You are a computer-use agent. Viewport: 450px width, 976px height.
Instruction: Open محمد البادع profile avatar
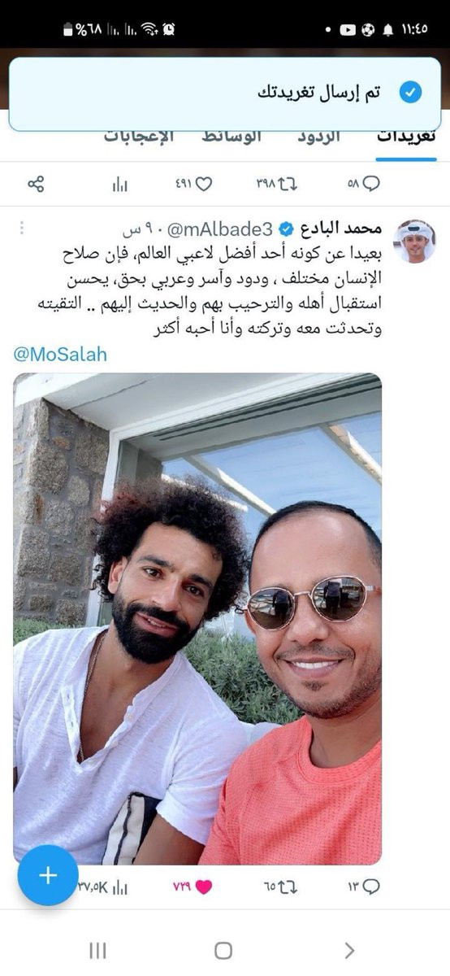(x=415, y=241)
